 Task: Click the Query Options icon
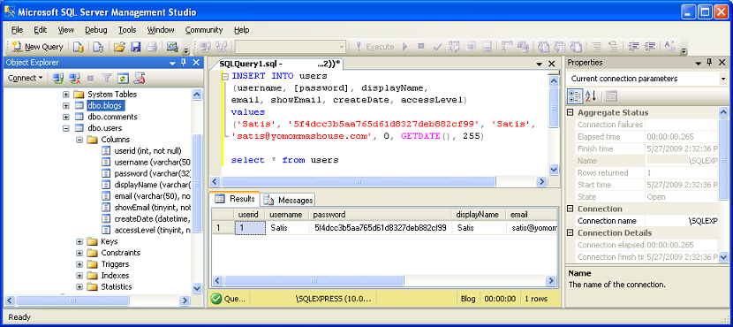coord(471,47)
